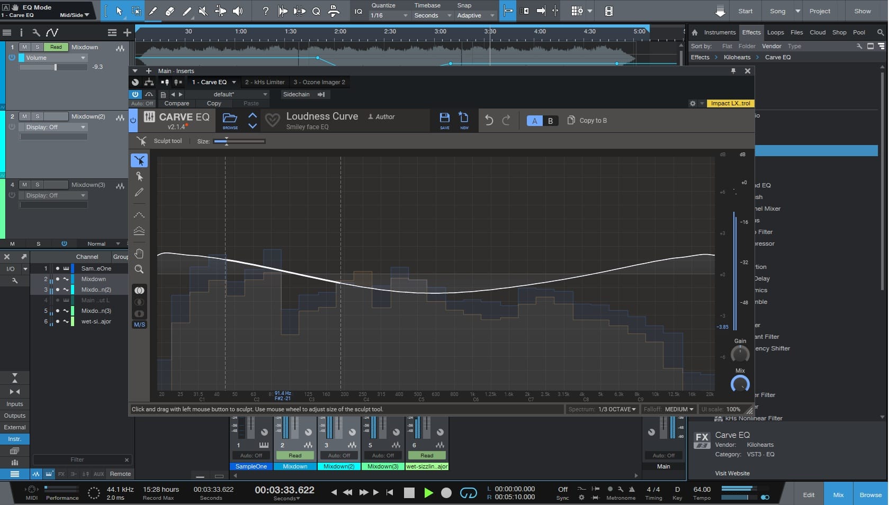This screenshot has width=889, height=505.
Task: Switch to state B in Carve EQ
Action: (550, 121)
